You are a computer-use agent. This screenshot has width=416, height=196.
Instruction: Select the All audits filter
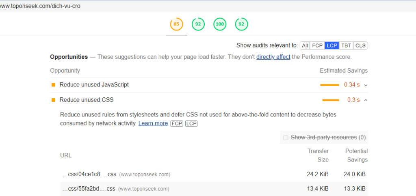point(305,45)
